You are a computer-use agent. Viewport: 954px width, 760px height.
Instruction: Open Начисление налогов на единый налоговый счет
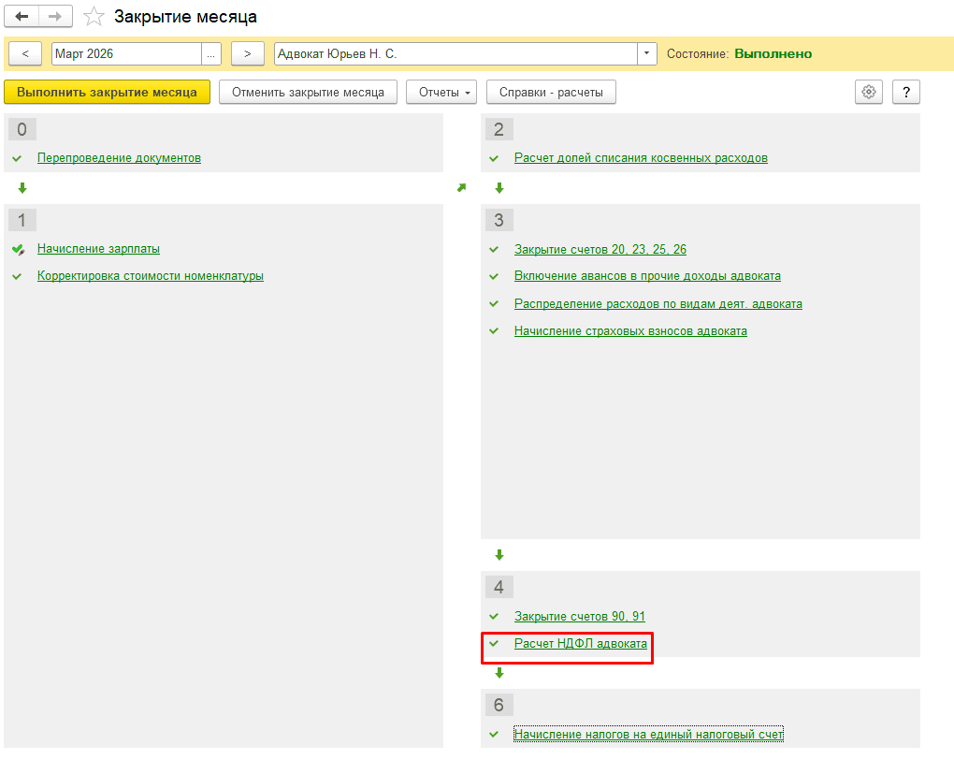[648, 735]
